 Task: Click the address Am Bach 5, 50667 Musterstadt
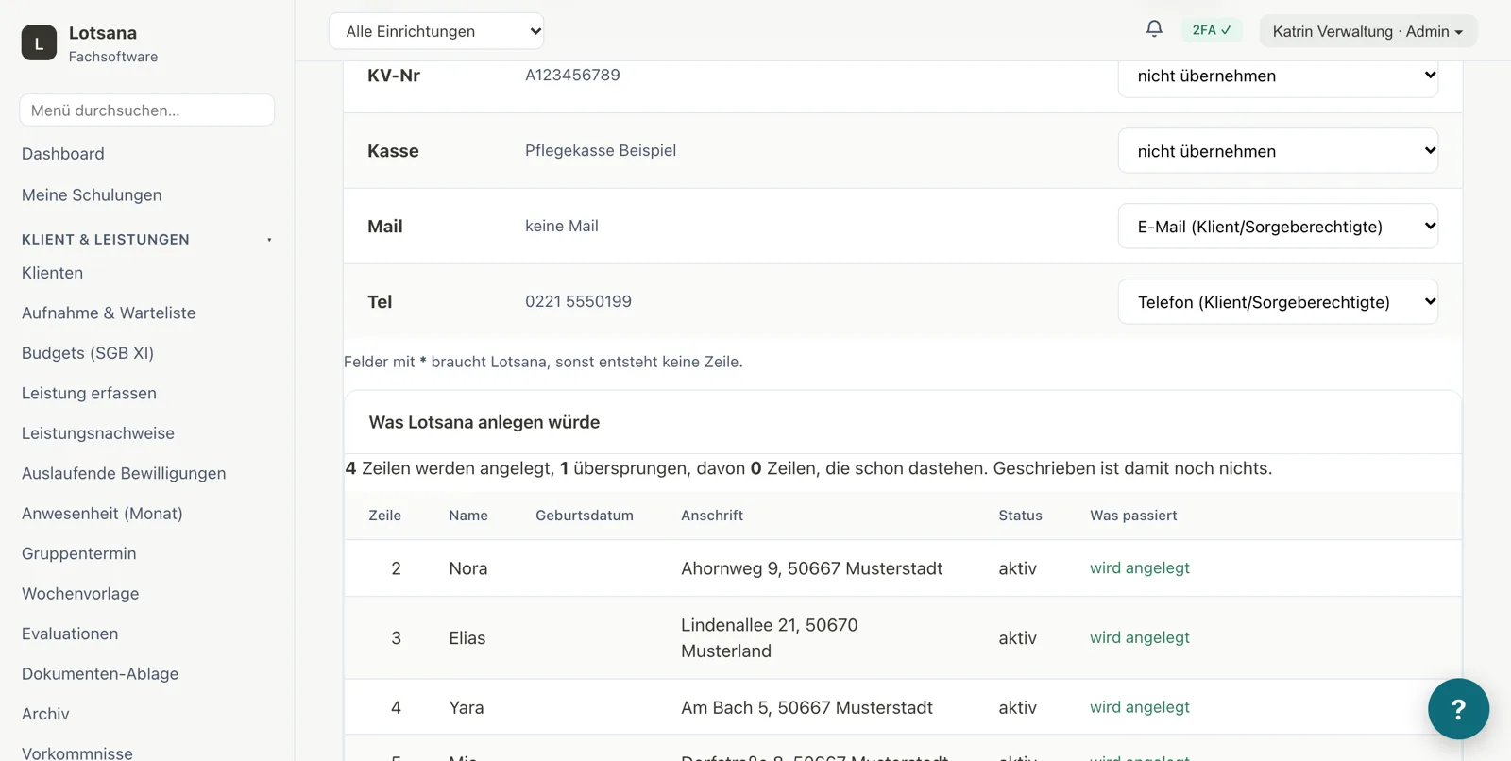tap(807, 708)
